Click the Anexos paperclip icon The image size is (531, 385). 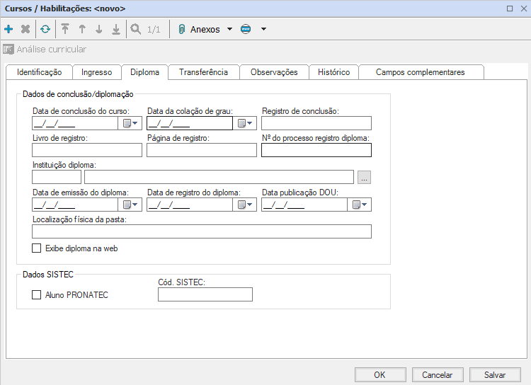pyautogui.click(x=181, y=30)
